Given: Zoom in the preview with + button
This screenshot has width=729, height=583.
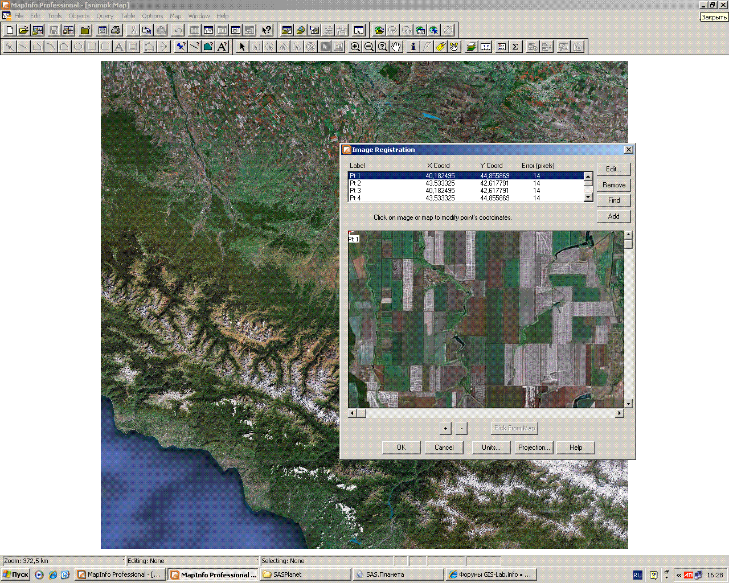Looking at the screenshot, I should pyautogui.click(x=445, y=428).
